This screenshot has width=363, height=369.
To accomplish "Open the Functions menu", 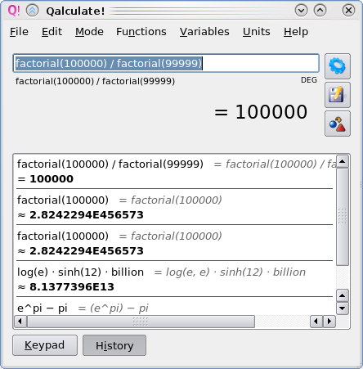I will (141, 32).
